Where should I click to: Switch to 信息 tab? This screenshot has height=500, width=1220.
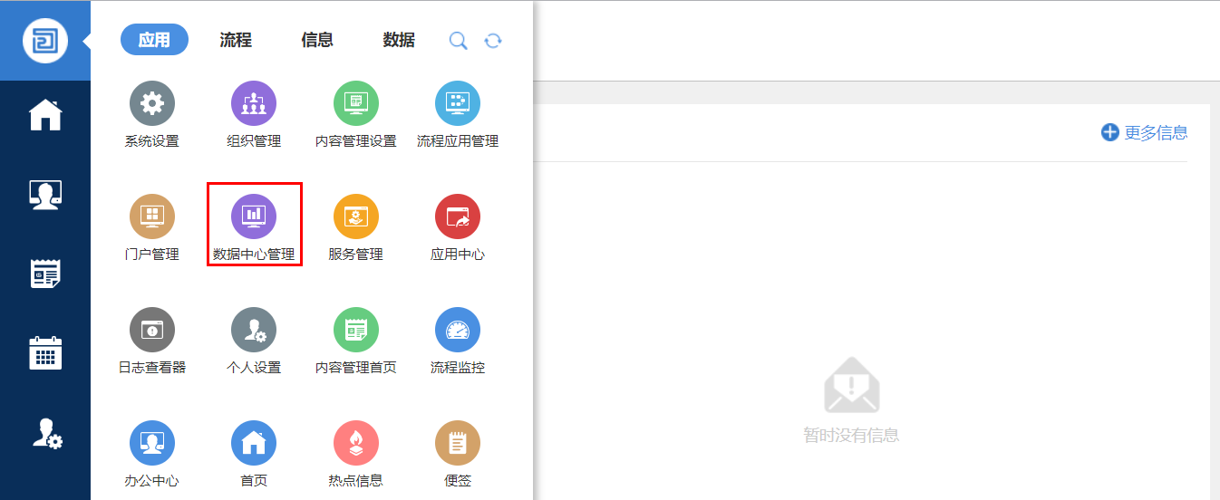317,40
